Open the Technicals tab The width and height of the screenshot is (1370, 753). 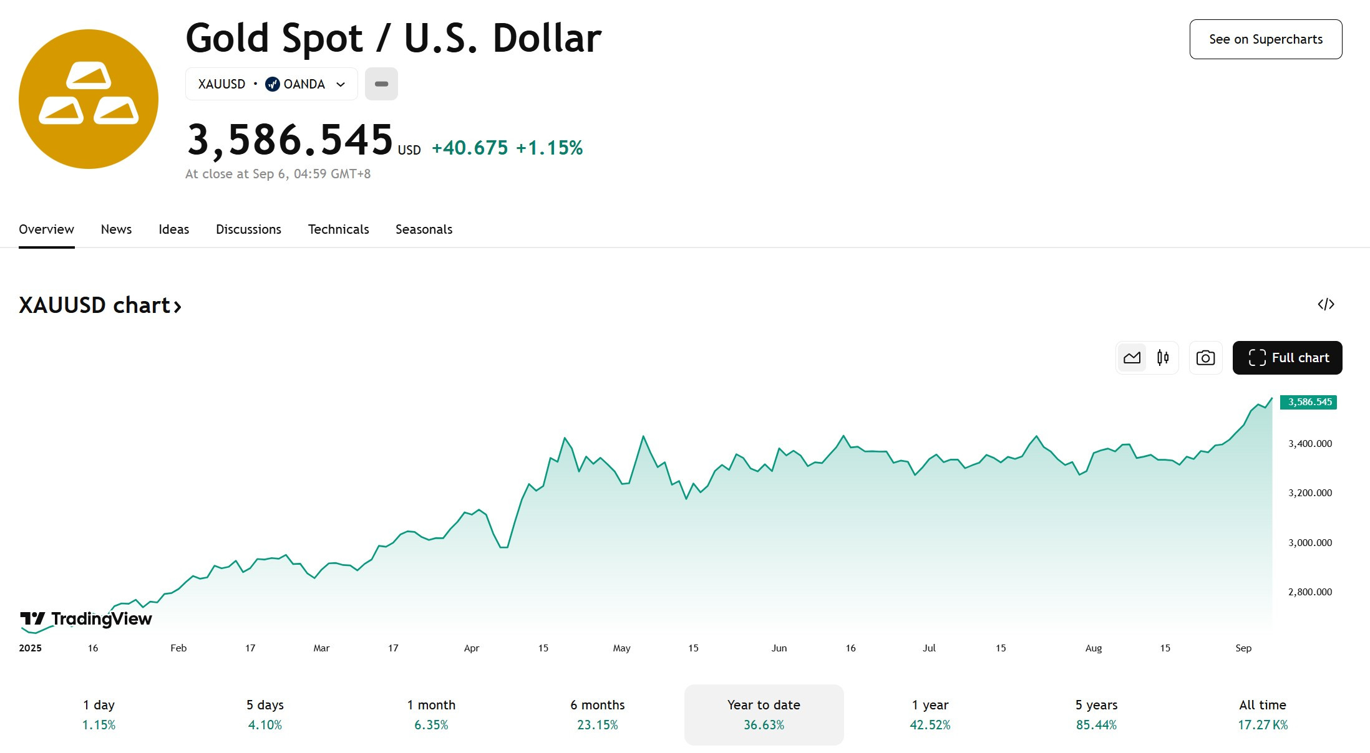[x=338, y=229]
